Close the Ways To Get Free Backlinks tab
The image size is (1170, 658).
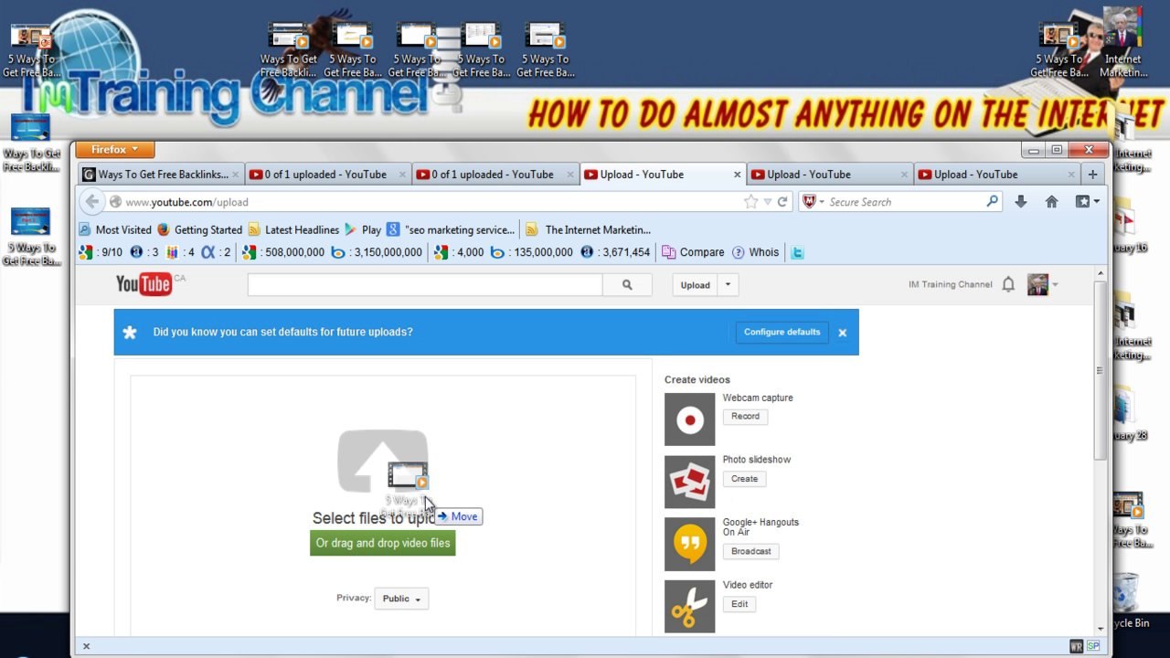pos(235,175)
